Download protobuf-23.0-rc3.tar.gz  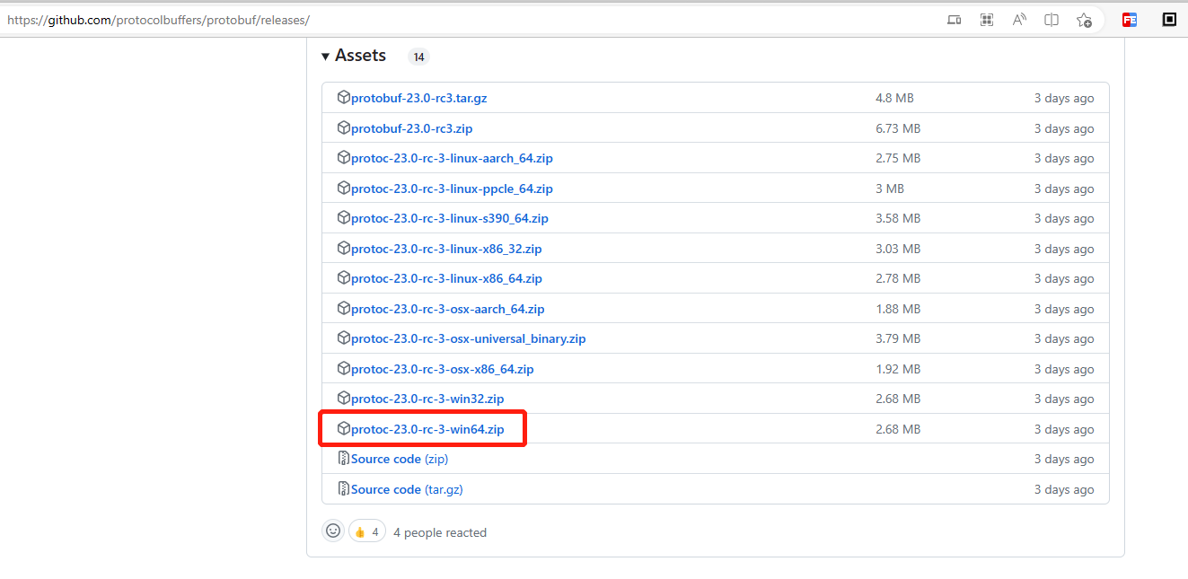419,99
